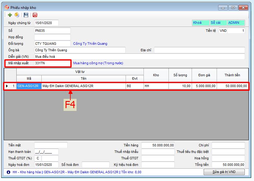Click the red power exit icon
Viewport: 254px width, 181px height.
point(35,15)
